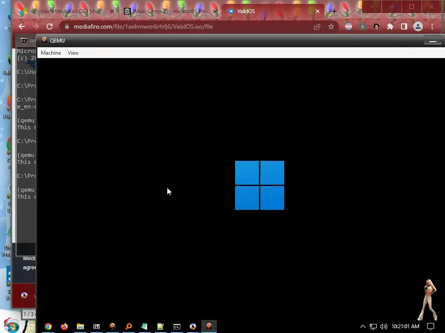
Task: Go forward in Chrome
Action: 36,26
